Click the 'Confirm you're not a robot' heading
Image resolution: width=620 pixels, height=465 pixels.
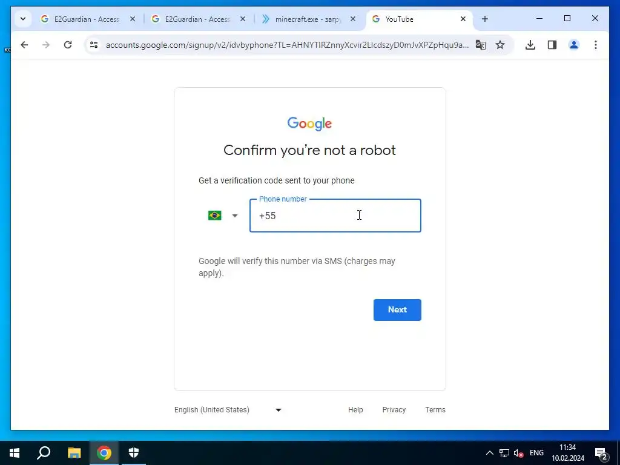point(309,150)
